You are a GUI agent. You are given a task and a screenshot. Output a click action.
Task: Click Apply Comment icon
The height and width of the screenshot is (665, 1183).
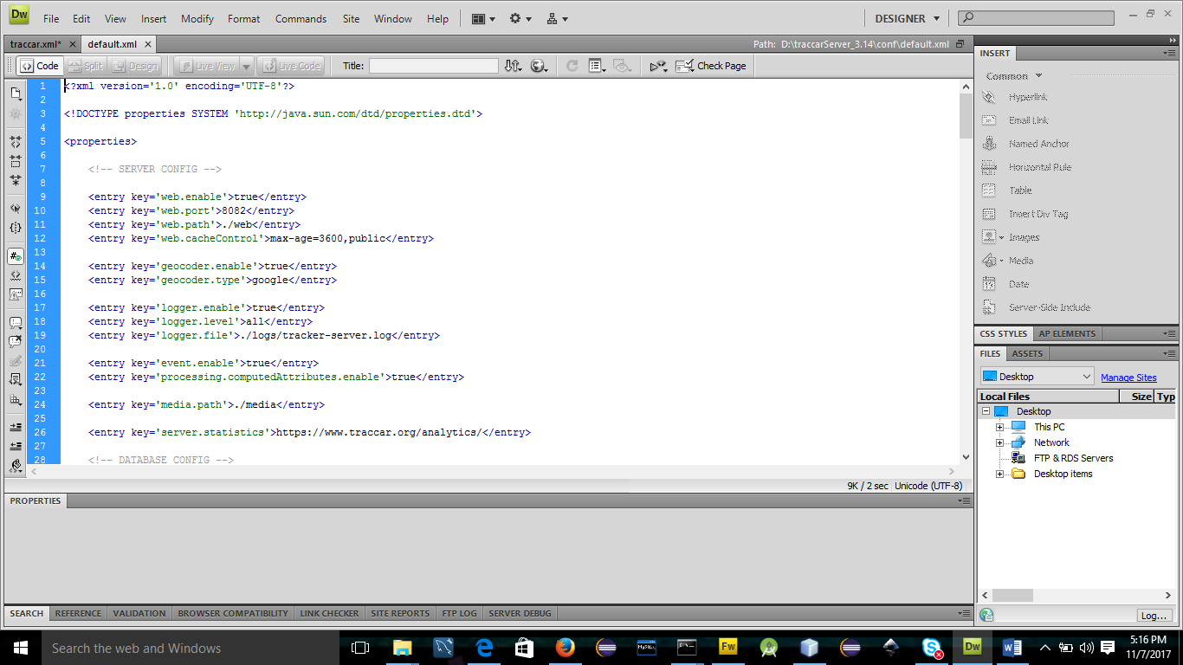tap(16, 322)
